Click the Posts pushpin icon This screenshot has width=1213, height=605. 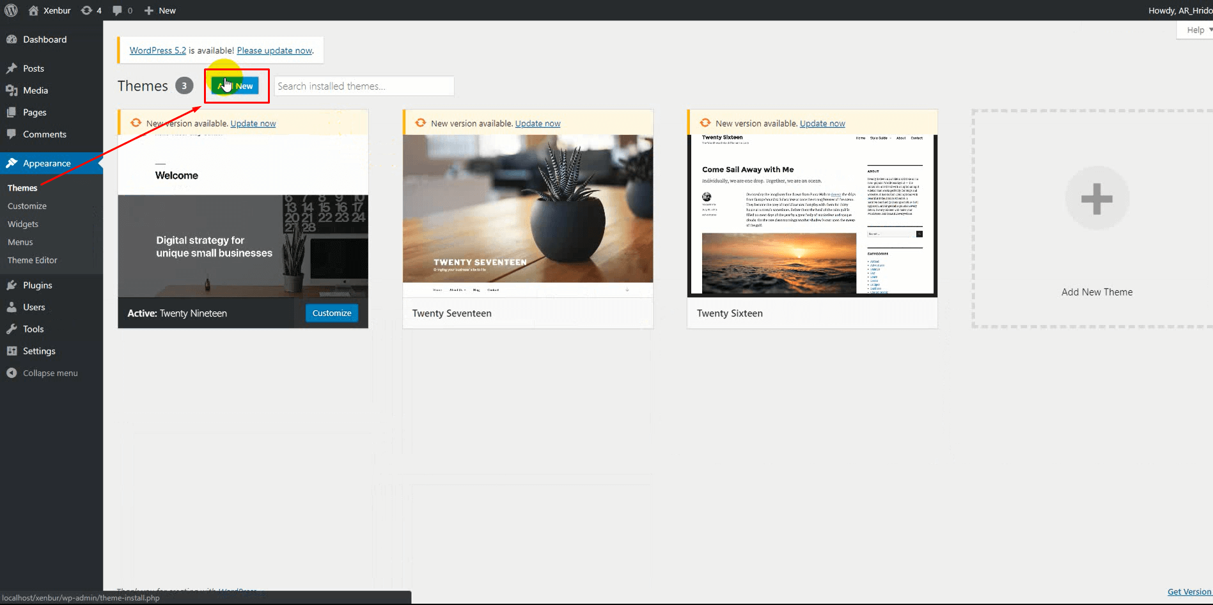point(12,68)
